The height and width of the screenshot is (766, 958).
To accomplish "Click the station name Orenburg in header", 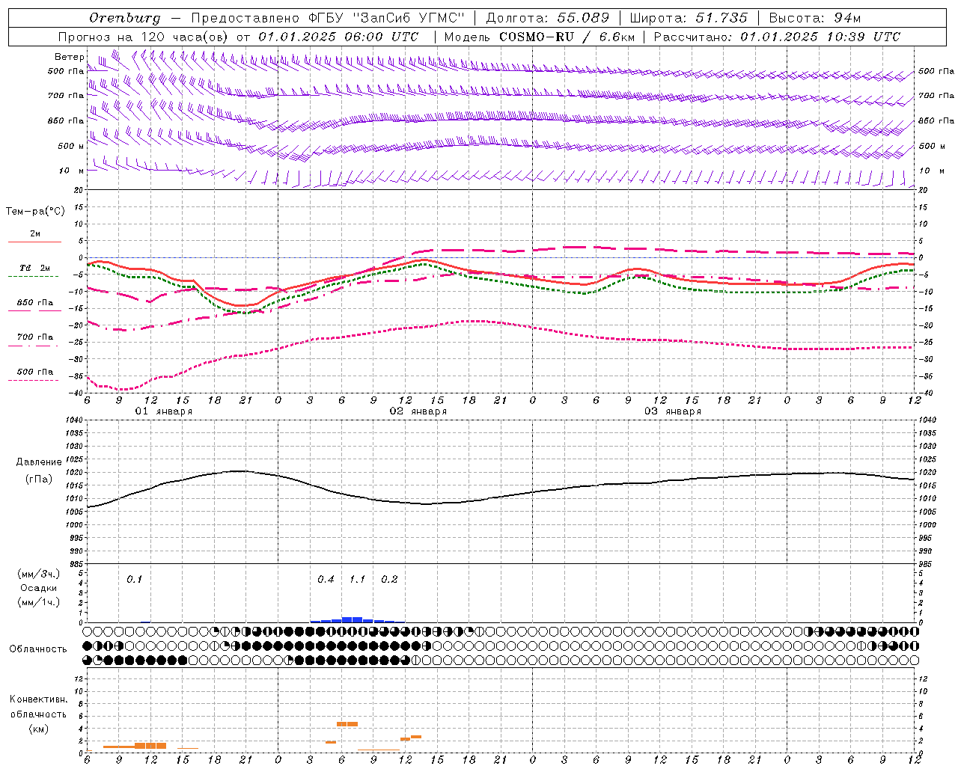I will point(125,18).
